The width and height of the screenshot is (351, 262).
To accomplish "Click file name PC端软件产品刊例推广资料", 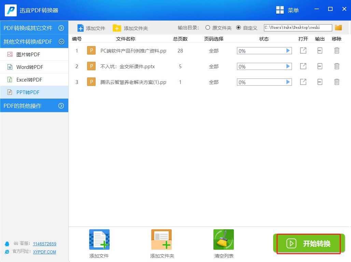I will click(134, 51).
